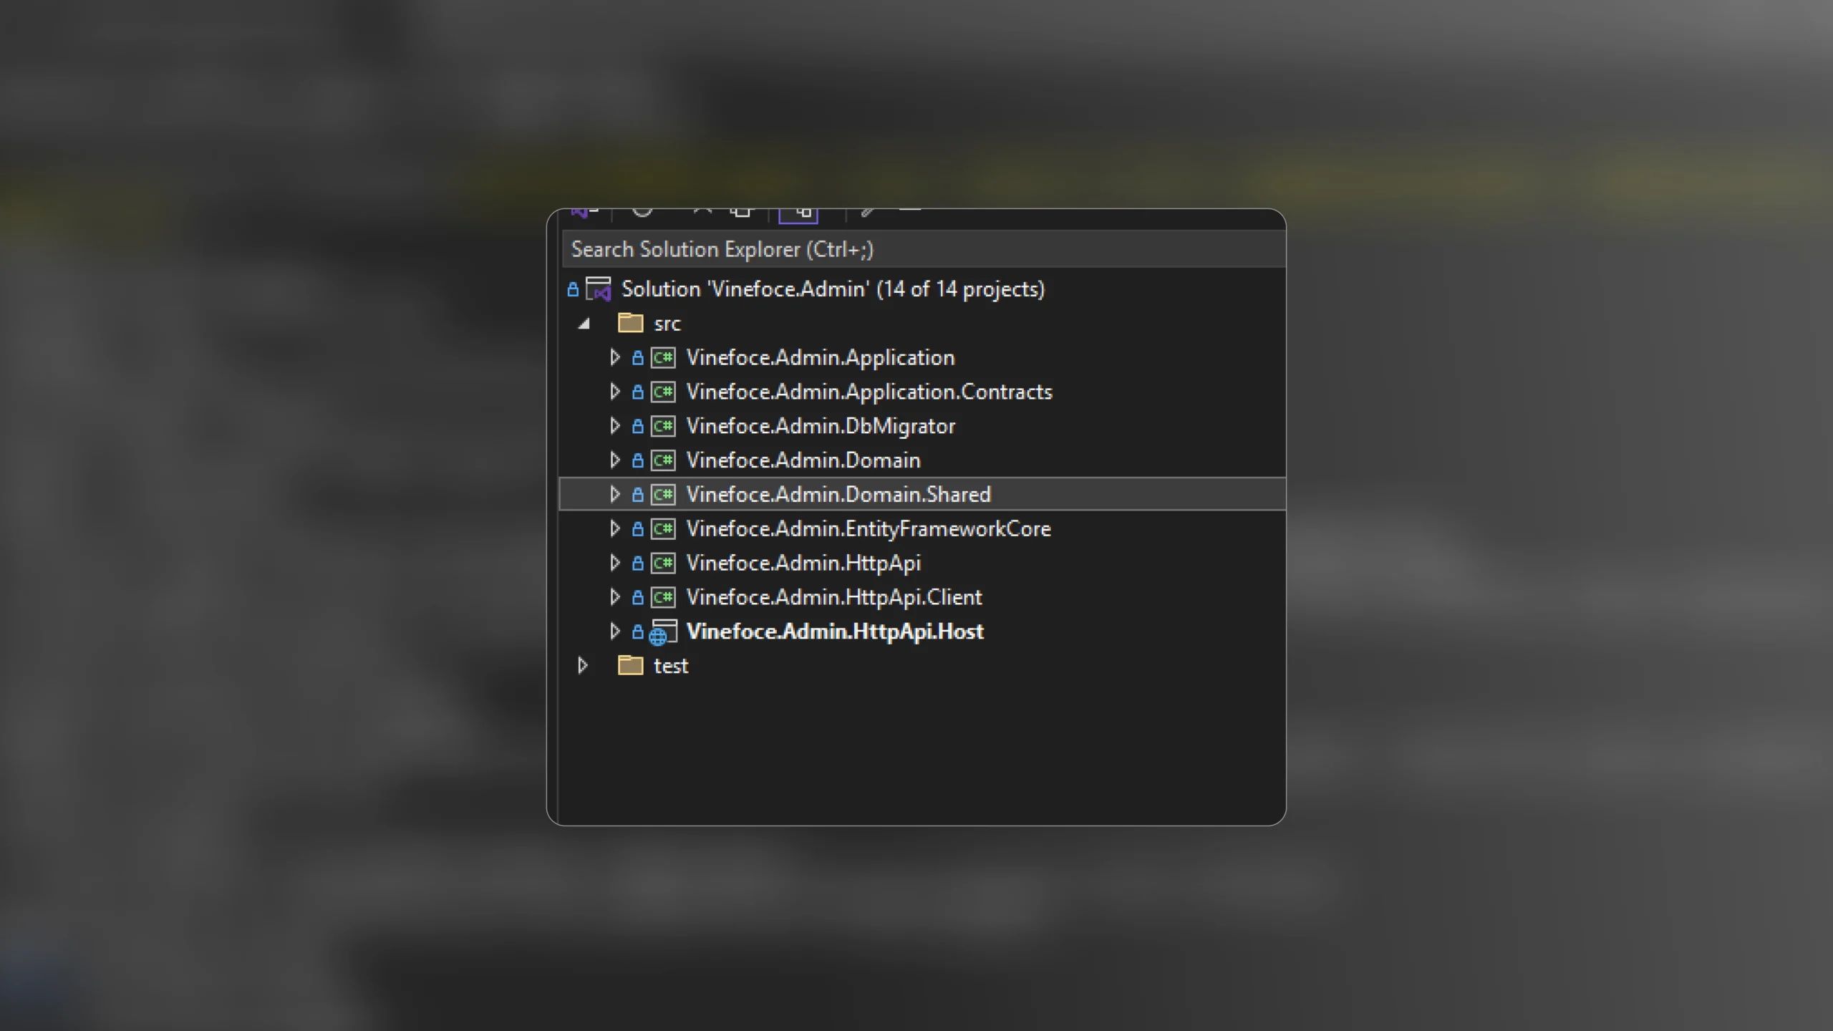This screenshot has width=1833, height=1031.
Task: Expand Vinefoce.Admin.Application project arrow
Action: (x=614, y=357)
